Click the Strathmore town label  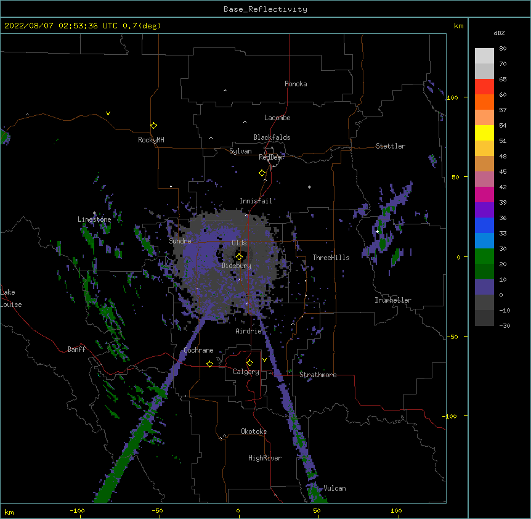(318, 375)
